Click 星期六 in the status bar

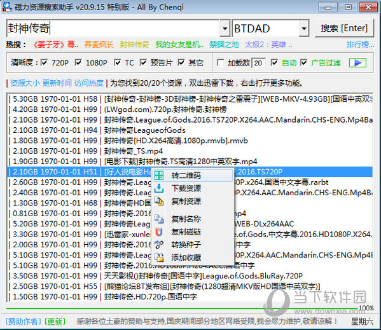(362, 322)
